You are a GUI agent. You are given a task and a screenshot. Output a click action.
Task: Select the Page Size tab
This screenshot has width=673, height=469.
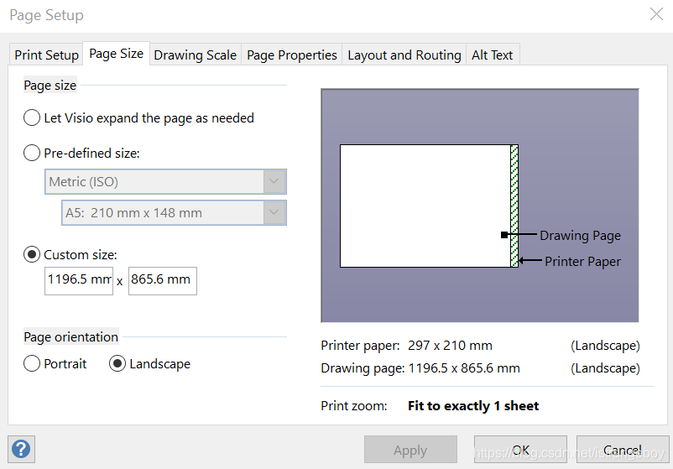pos(117,54)
